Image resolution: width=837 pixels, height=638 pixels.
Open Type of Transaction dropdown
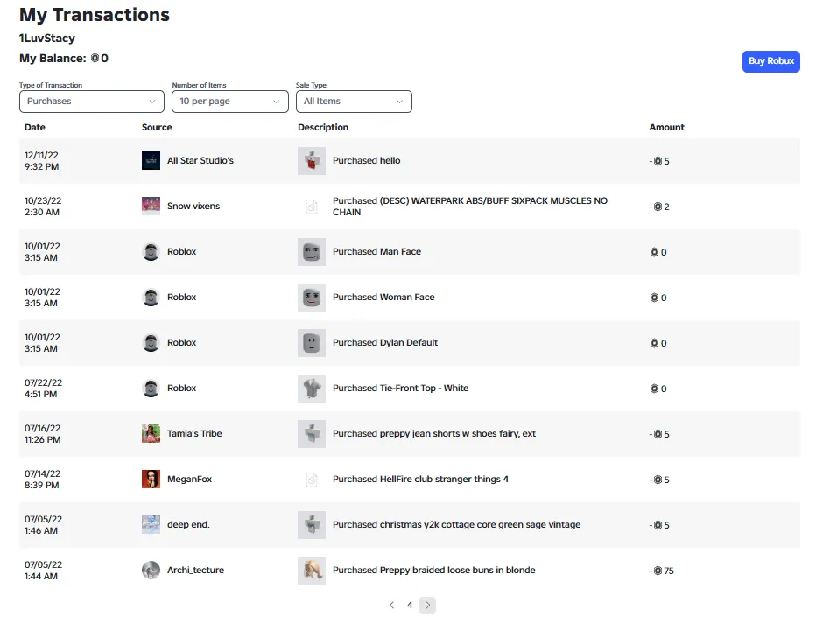point(92,102)
